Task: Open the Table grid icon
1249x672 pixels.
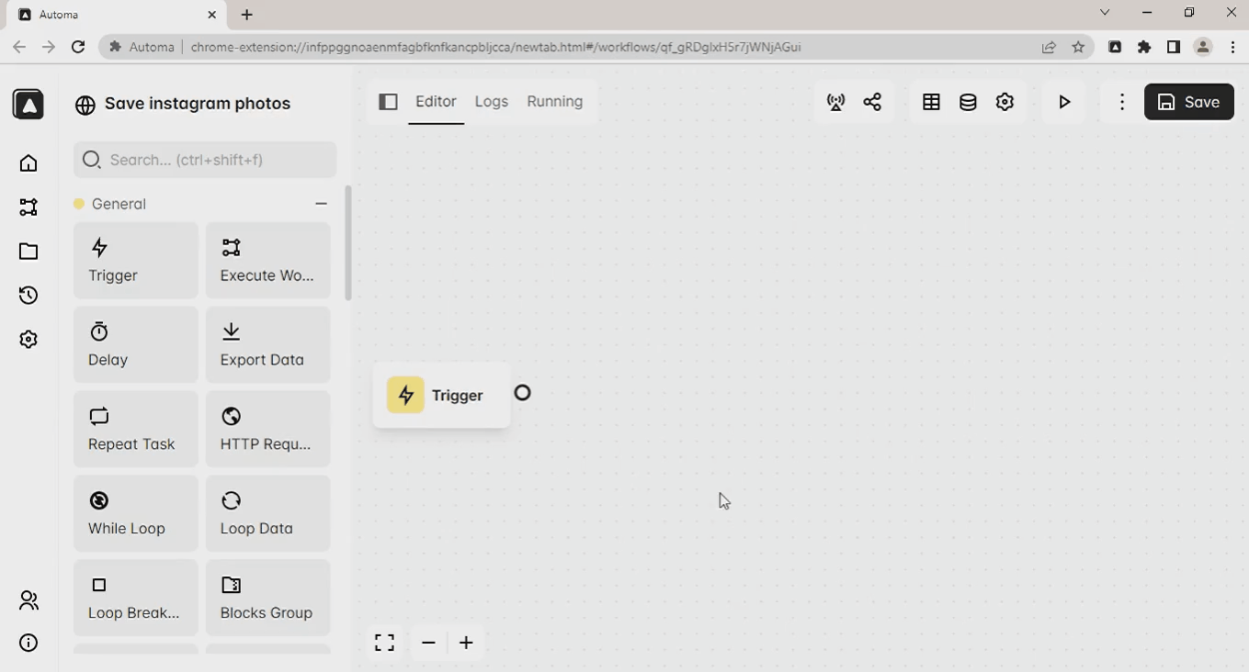Action: [932, 102]
